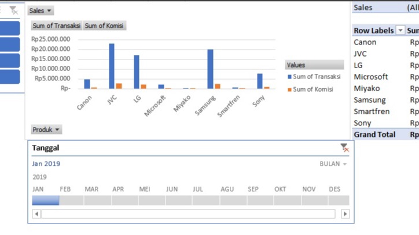The height and width of the screenshot is (235, 419).
Task: Open the Produk field dropdown on chart
Action: 46,130
